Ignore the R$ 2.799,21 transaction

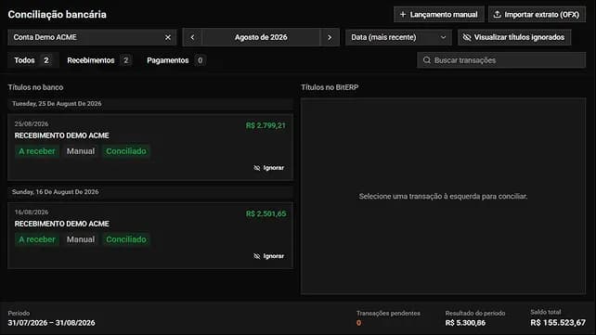coord(268,167)
